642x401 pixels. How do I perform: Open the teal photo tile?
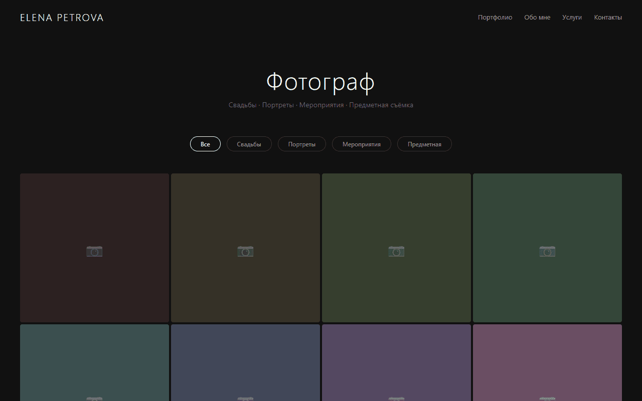point(94,362)
